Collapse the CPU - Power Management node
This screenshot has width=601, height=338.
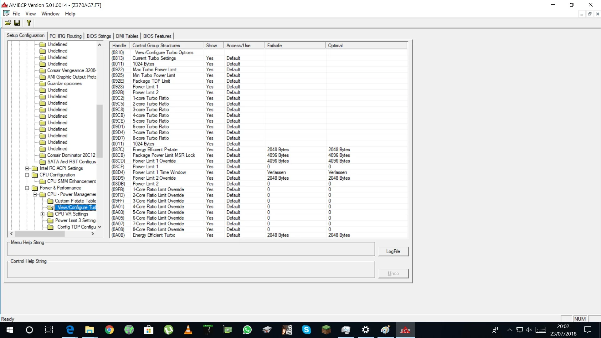click(x=35, y=195)
